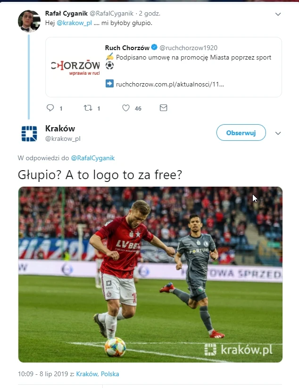Viewport: 299px width, 388px height.
Task: Click the @krakow_pl handle under Kraków name
Action: pos(63,138)
